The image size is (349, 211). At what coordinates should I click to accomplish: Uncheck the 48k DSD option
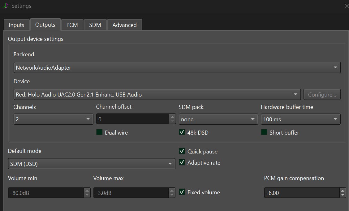182,132
